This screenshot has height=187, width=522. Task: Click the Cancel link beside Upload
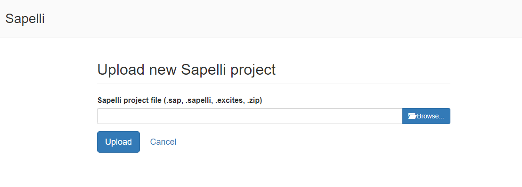pyautogui.click(x=163, y=142)
